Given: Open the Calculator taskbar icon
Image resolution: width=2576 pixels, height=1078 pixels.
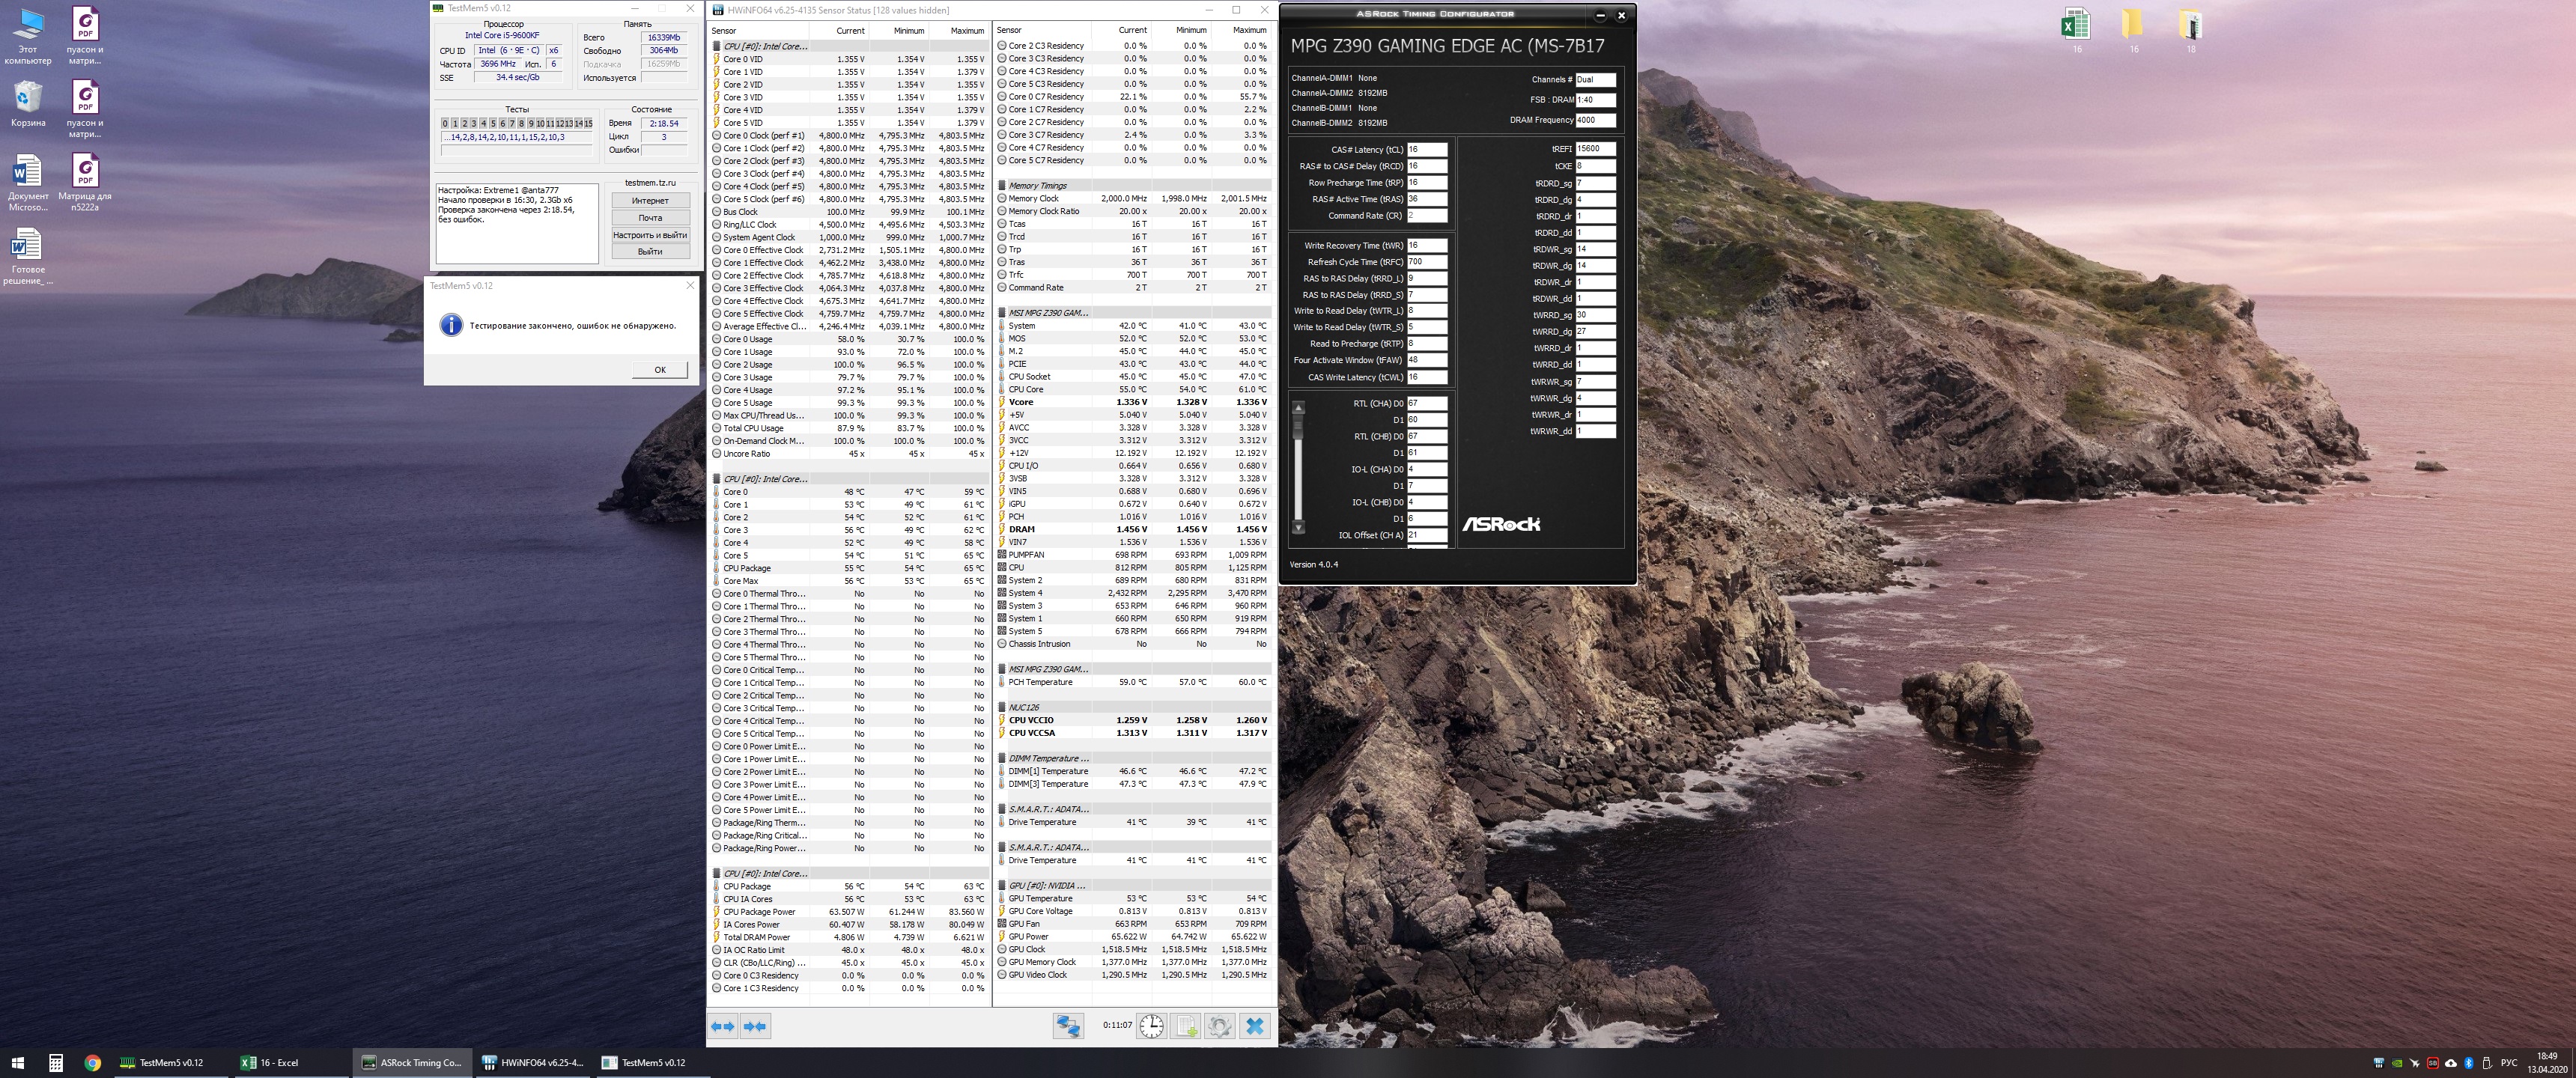Looking at the screenshot, I should (56, 1063).
